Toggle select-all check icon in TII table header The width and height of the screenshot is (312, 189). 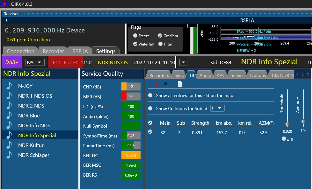150,123
